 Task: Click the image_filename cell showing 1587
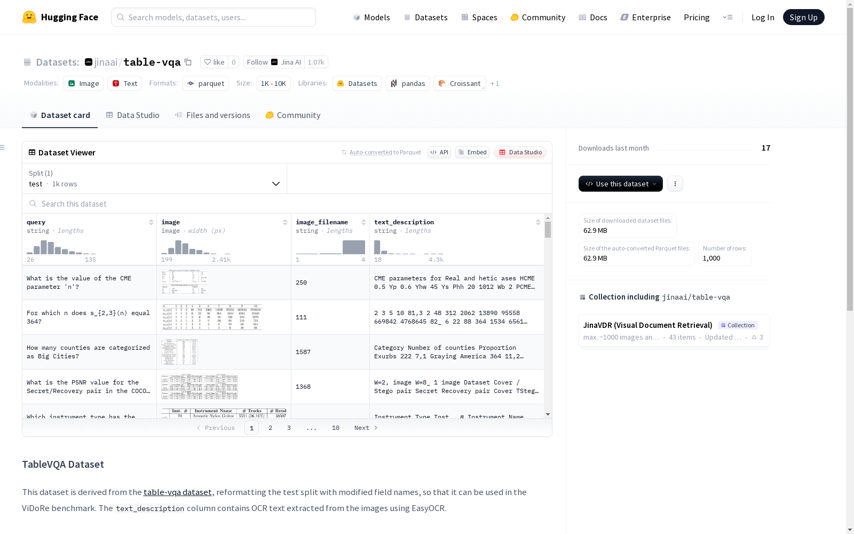[330, 352]
